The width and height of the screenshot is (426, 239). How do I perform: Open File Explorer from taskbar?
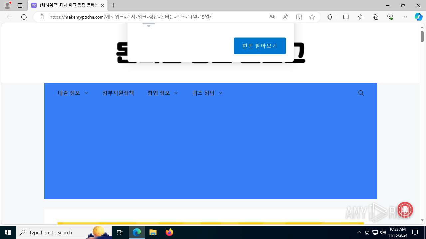pyautogui.click(x=153, y=232)
